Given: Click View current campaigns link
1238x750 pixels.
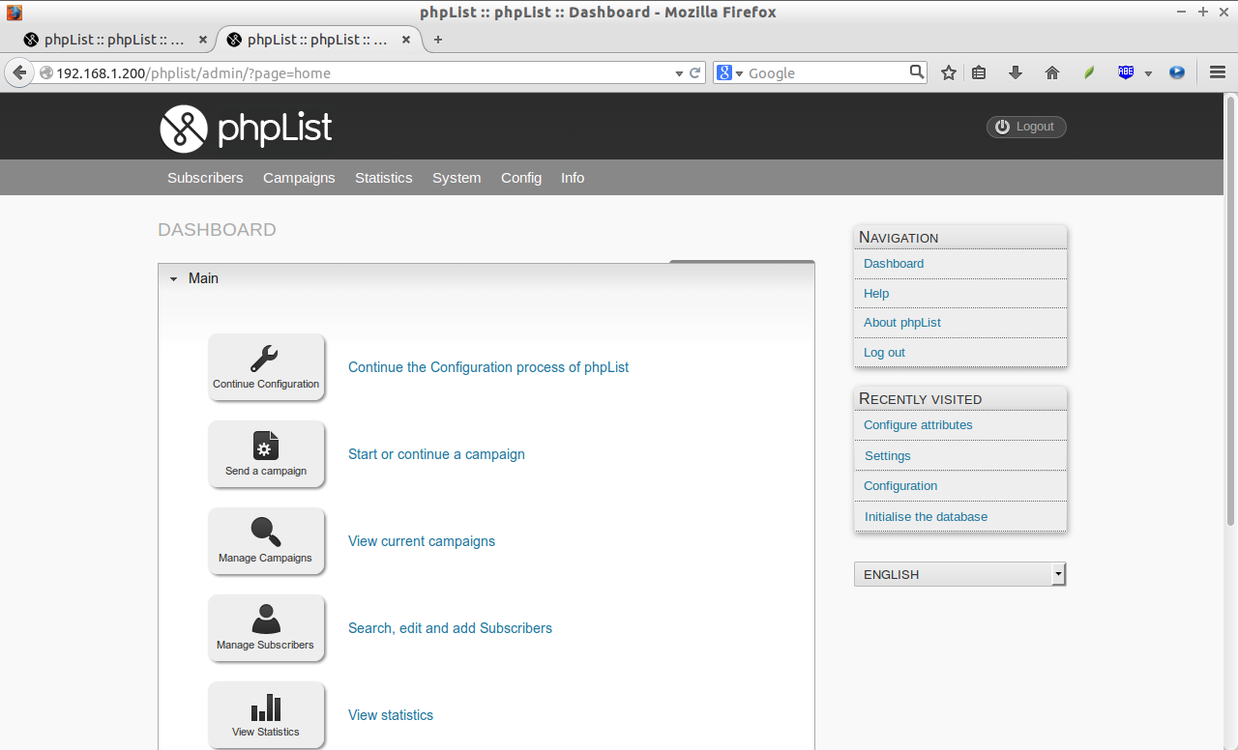Looking at the screenshot, I should pyautogui.click(x=422, y=541).
